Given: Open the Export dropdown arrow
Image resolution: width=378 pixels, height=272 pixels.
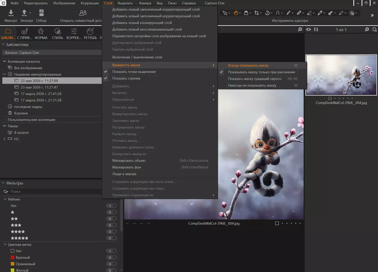Looking at the screenshot, I should click(x=30, y=13).
